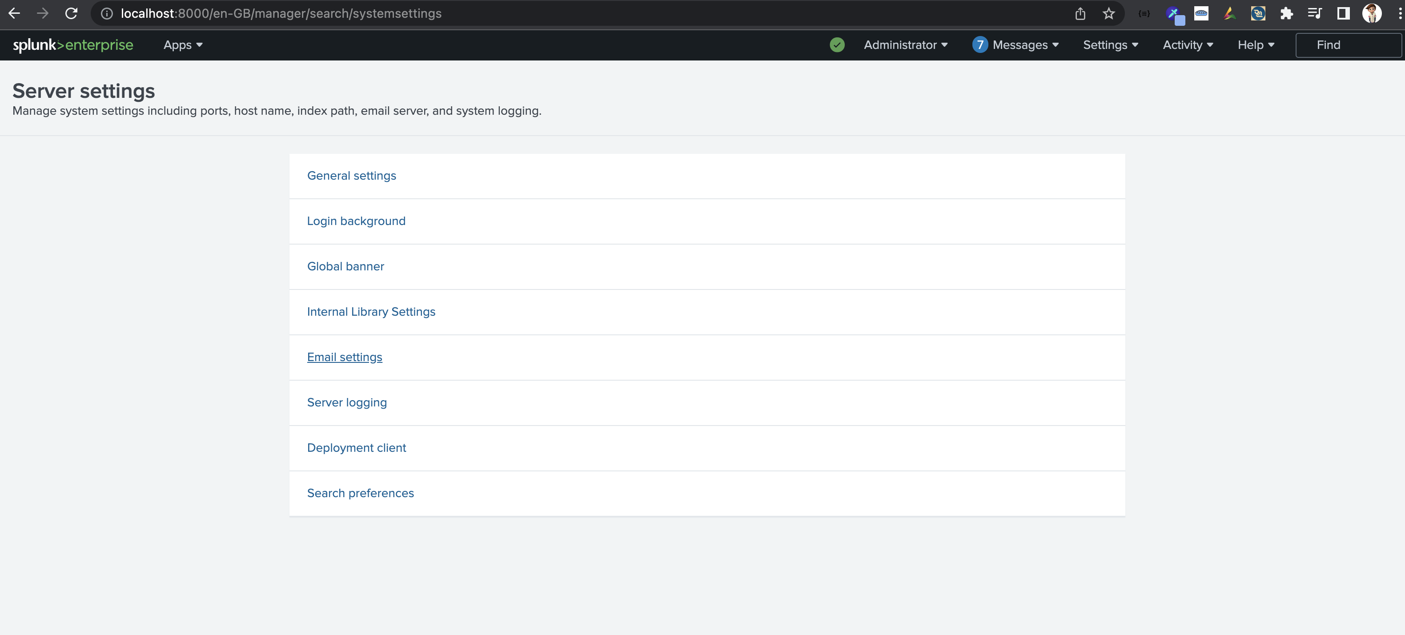
Task: Click the splunk>enterprise logo
Action: pos(74,45)
